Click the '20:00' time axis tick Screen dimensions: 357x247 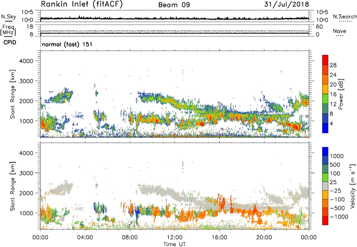(x=264, y=238)
